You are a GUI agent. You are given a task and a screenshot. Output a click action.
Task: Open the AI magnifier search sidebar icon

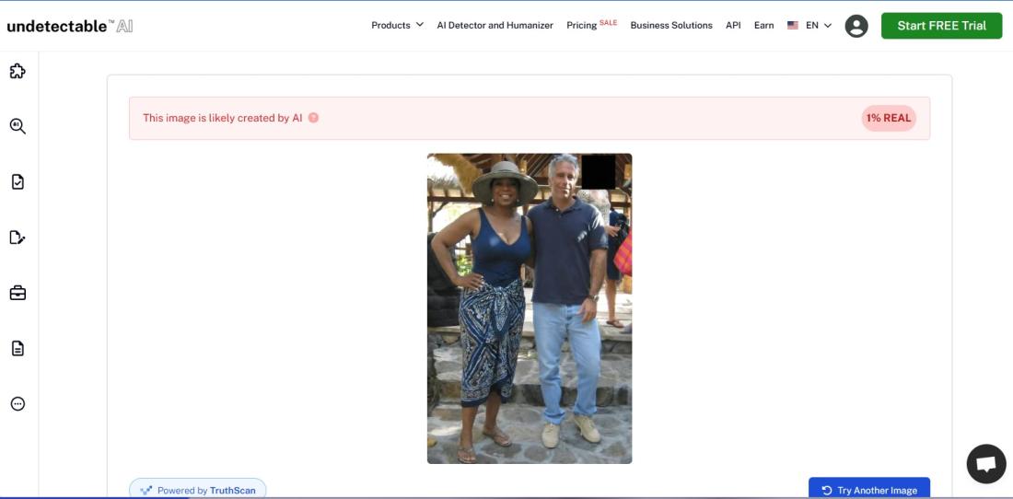[x=17, y=126]
